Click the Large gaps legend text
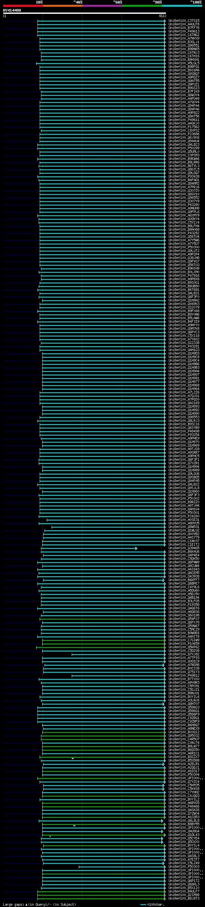The image size is (205, 907). pos(39,904)
